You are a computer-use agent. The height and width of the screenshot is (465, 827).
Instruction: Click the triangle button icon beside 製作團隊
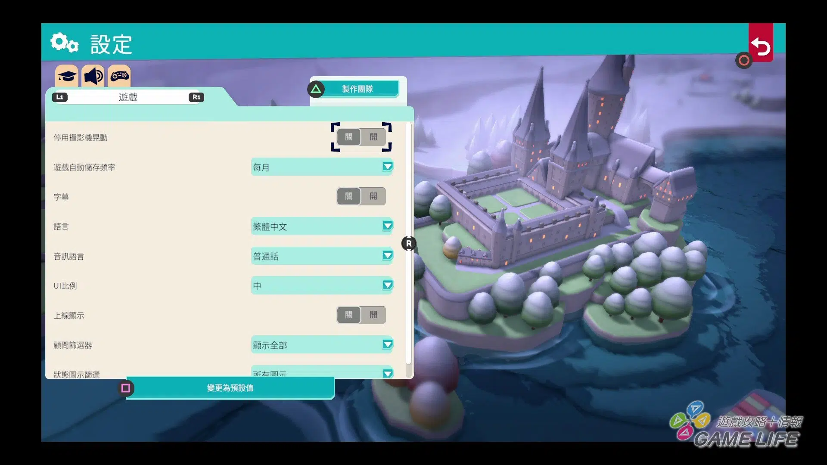[x=316, y=89]
